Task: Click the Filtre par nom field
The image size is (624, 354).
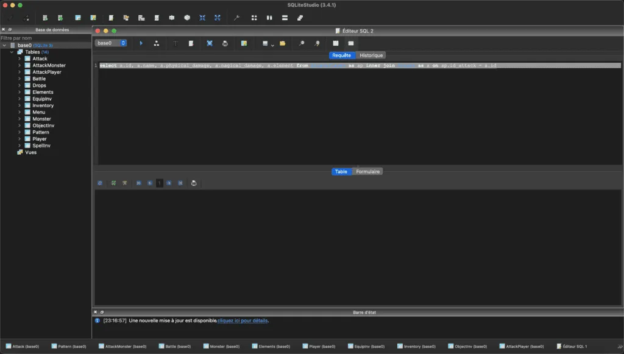Action: coord(46,38)
